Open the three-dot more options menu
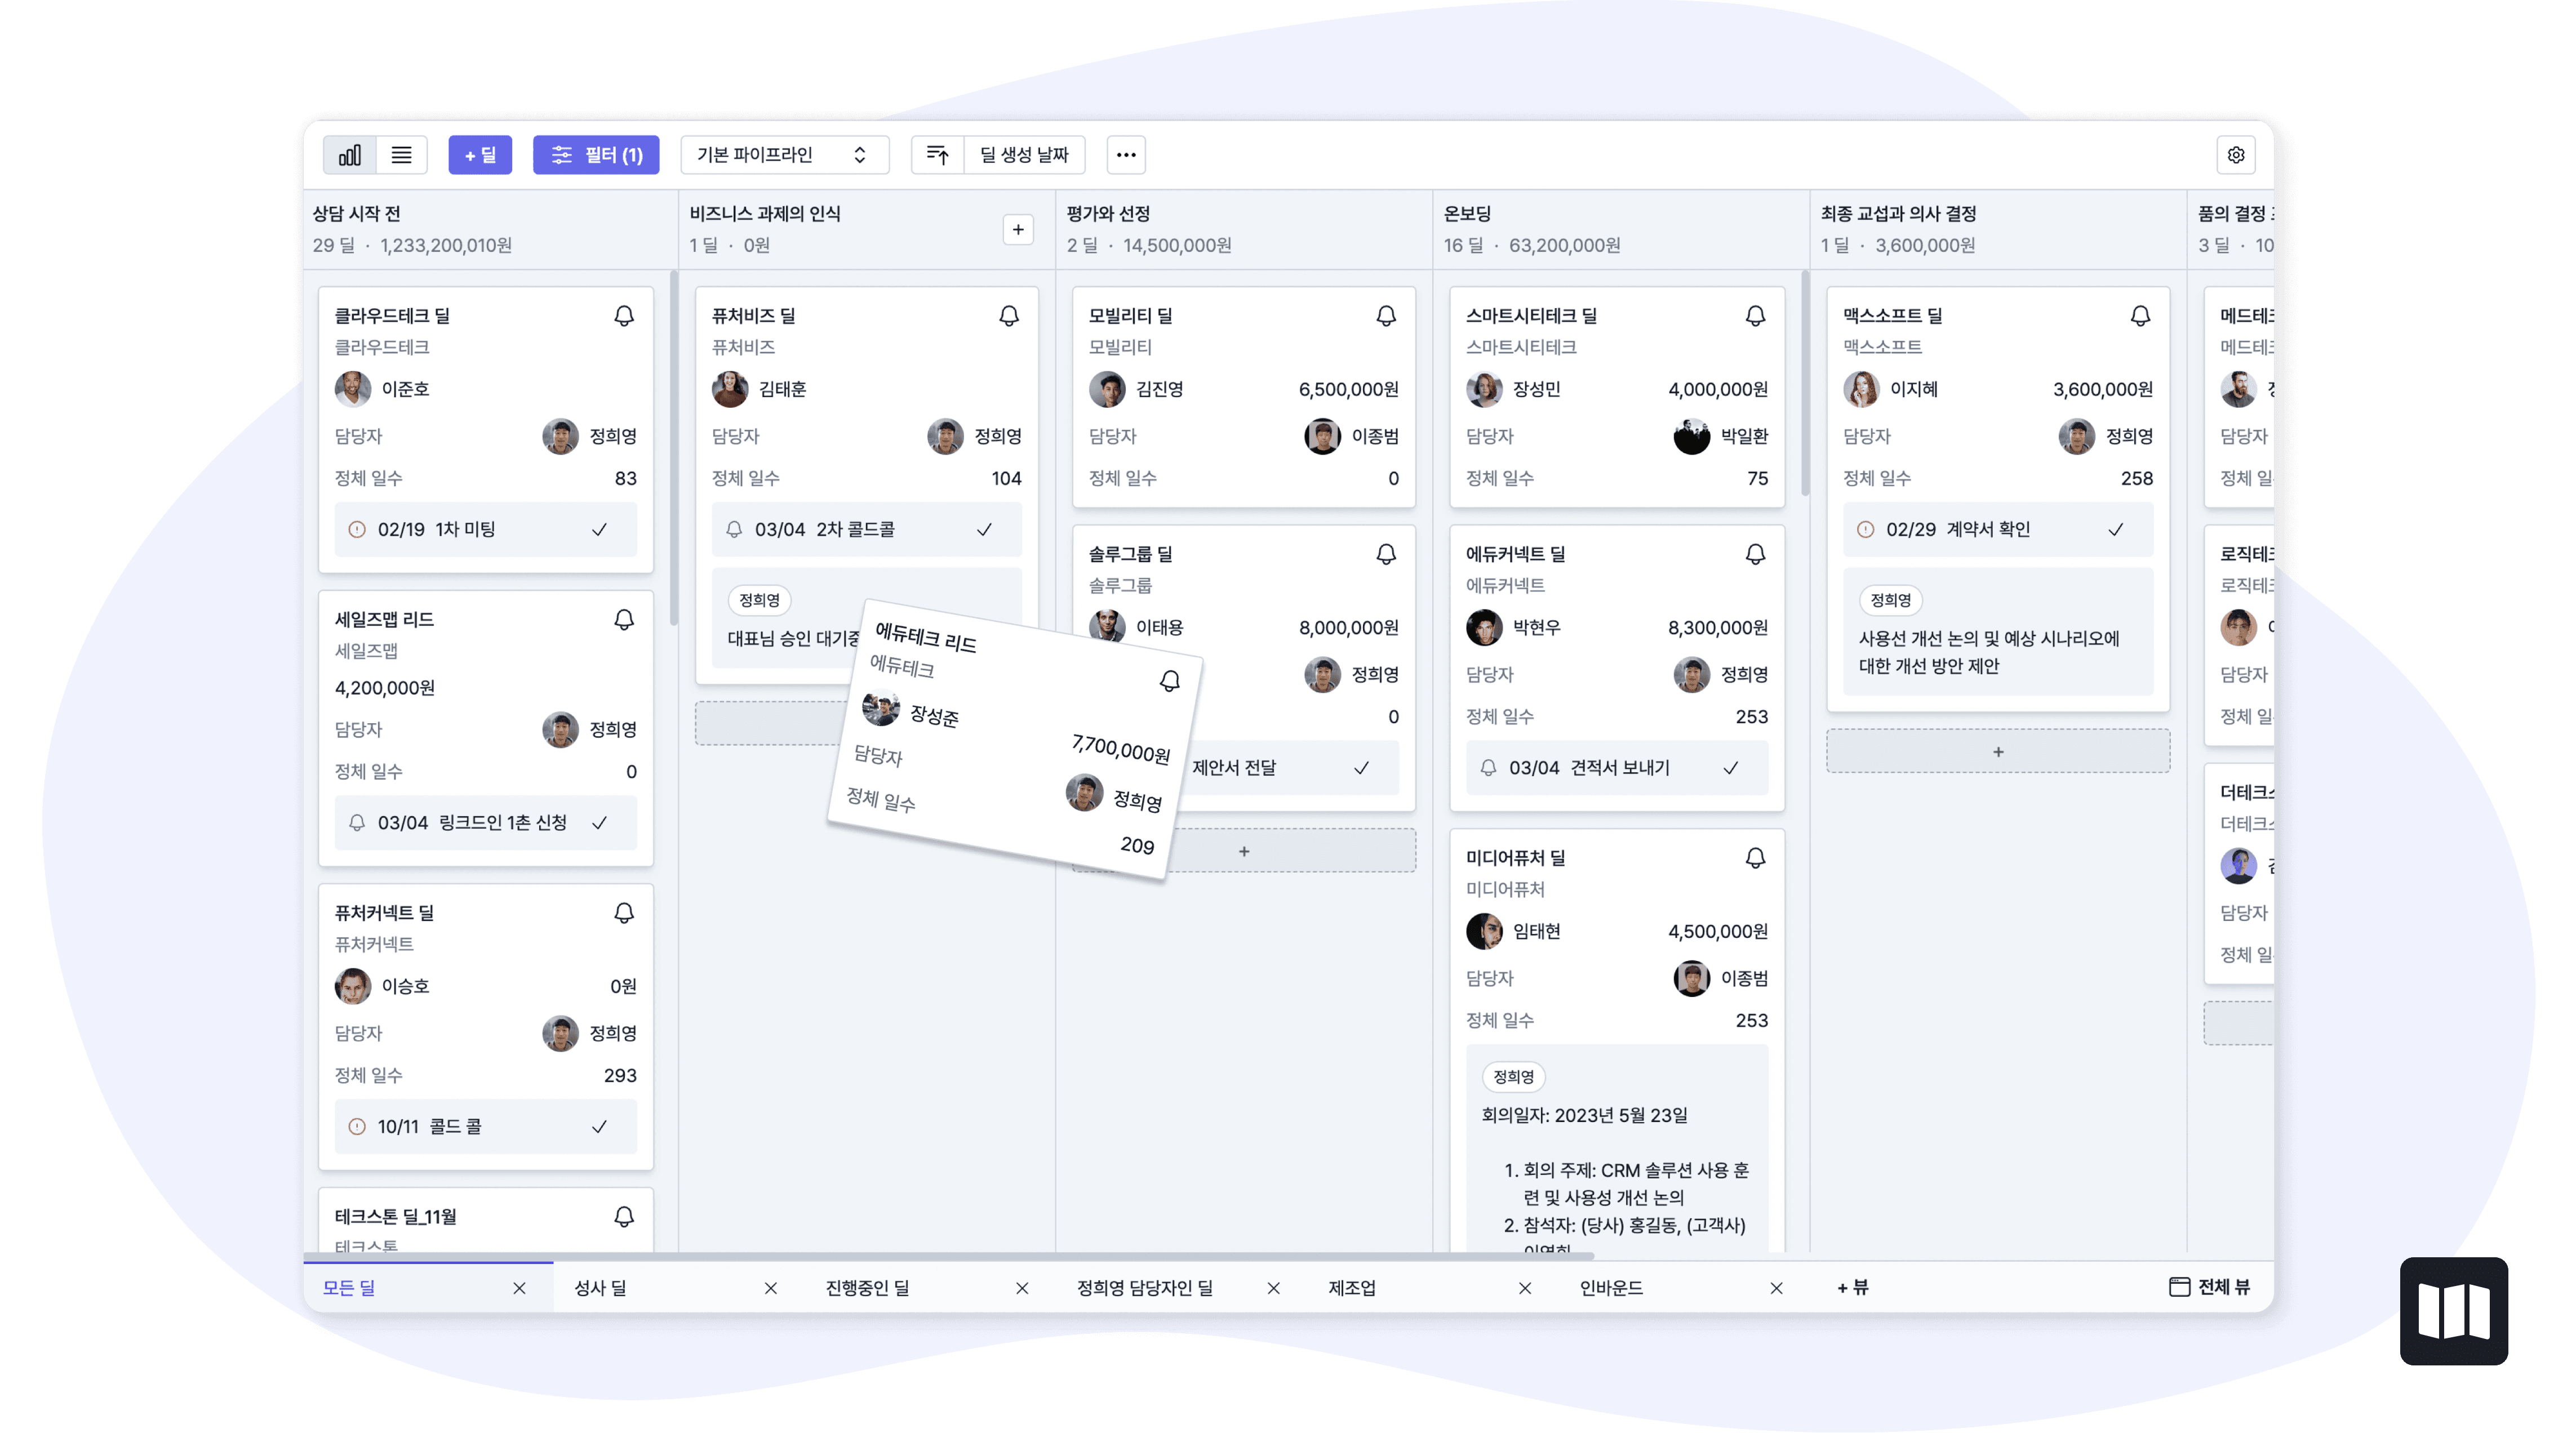Image resolution: width=2576 pixels, height=1433 pixels. [1126, 155]
